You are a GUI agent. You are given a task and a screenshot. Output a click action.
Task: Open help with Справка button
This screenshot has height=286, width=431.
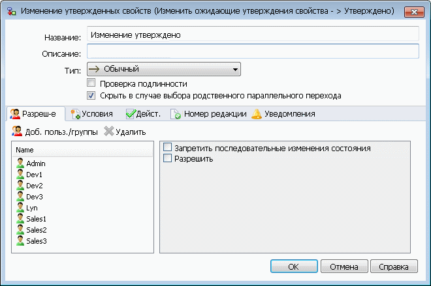pos(394,266)
